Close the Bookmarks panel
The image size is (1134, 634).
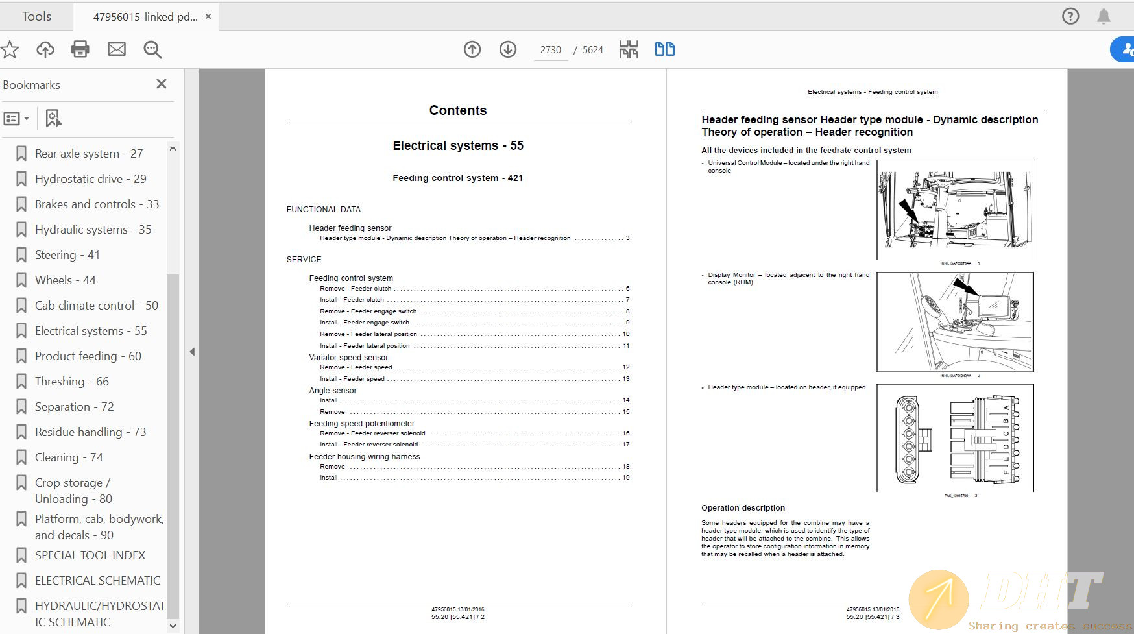[162, 84]
